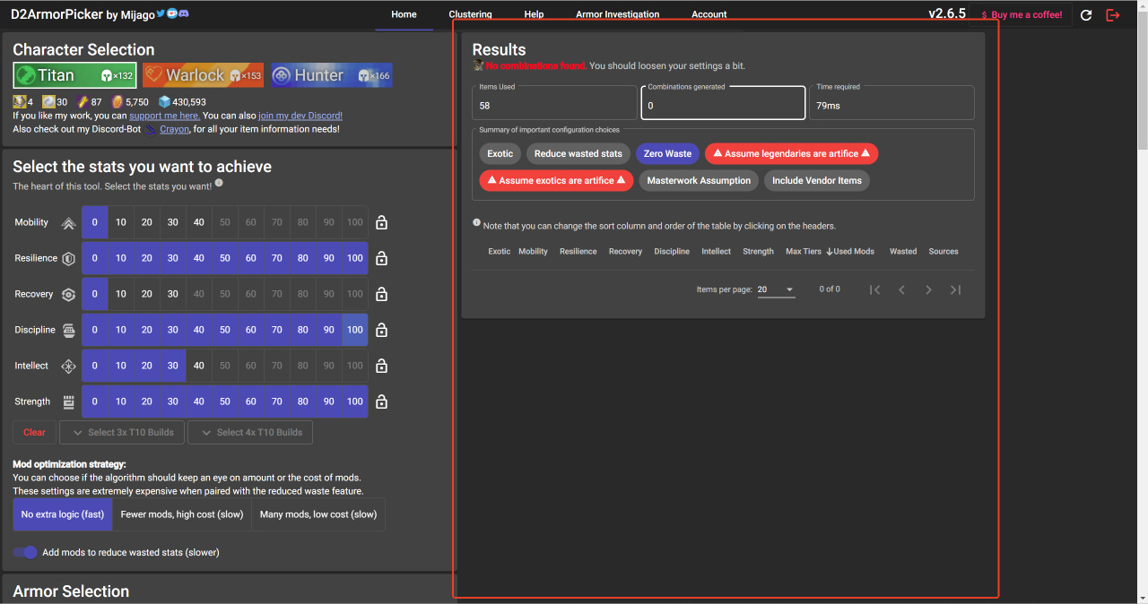Open the Home tab

tap(404, 15)
